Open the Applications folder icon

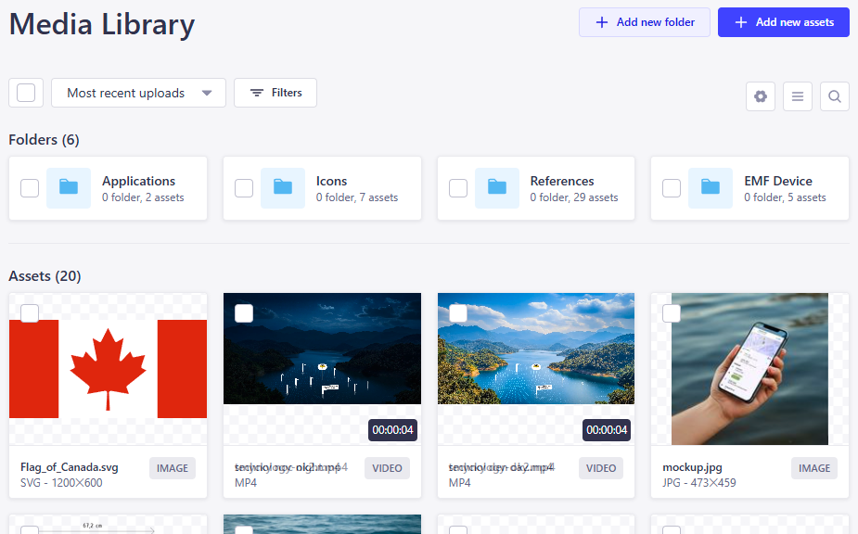click(69, 188)
